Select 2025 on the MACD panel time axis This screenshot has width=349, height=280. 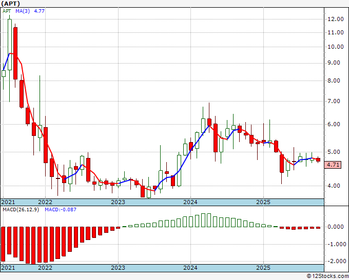tap(263, 268)
